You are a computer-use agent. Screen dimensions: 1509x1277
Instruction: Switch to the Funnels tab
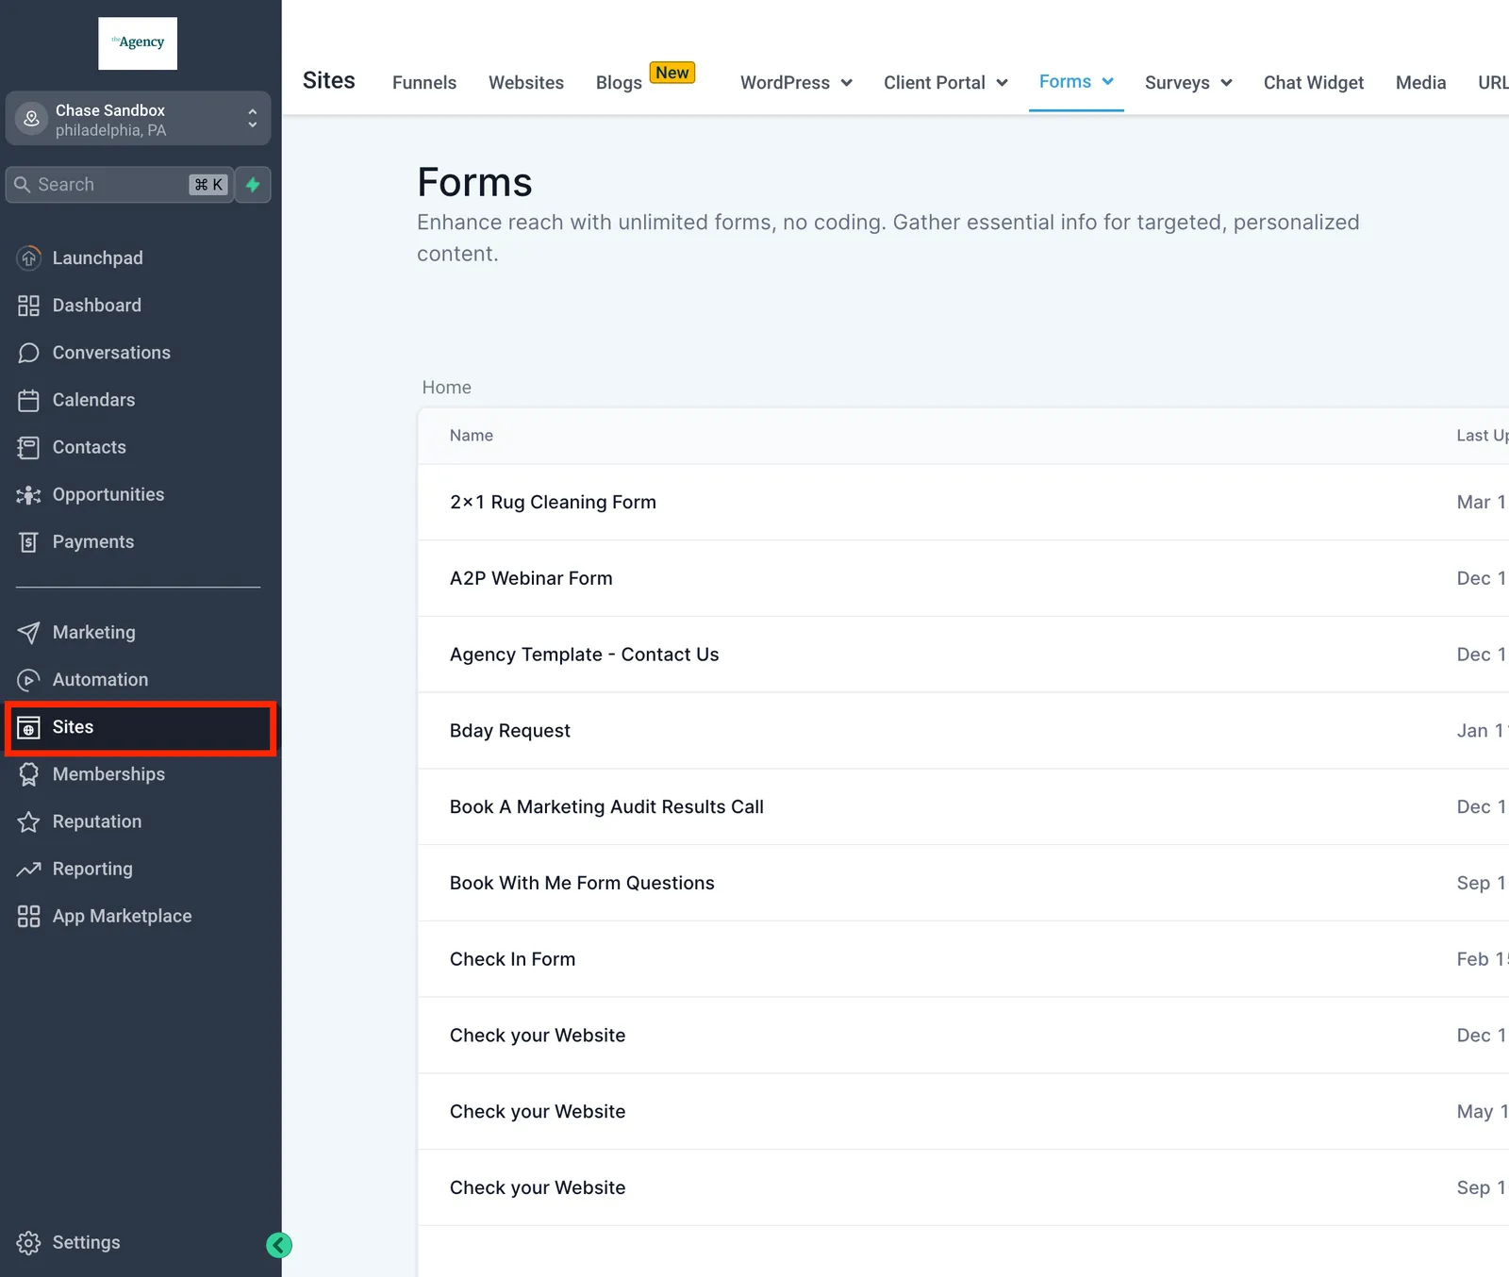(424, 83)
